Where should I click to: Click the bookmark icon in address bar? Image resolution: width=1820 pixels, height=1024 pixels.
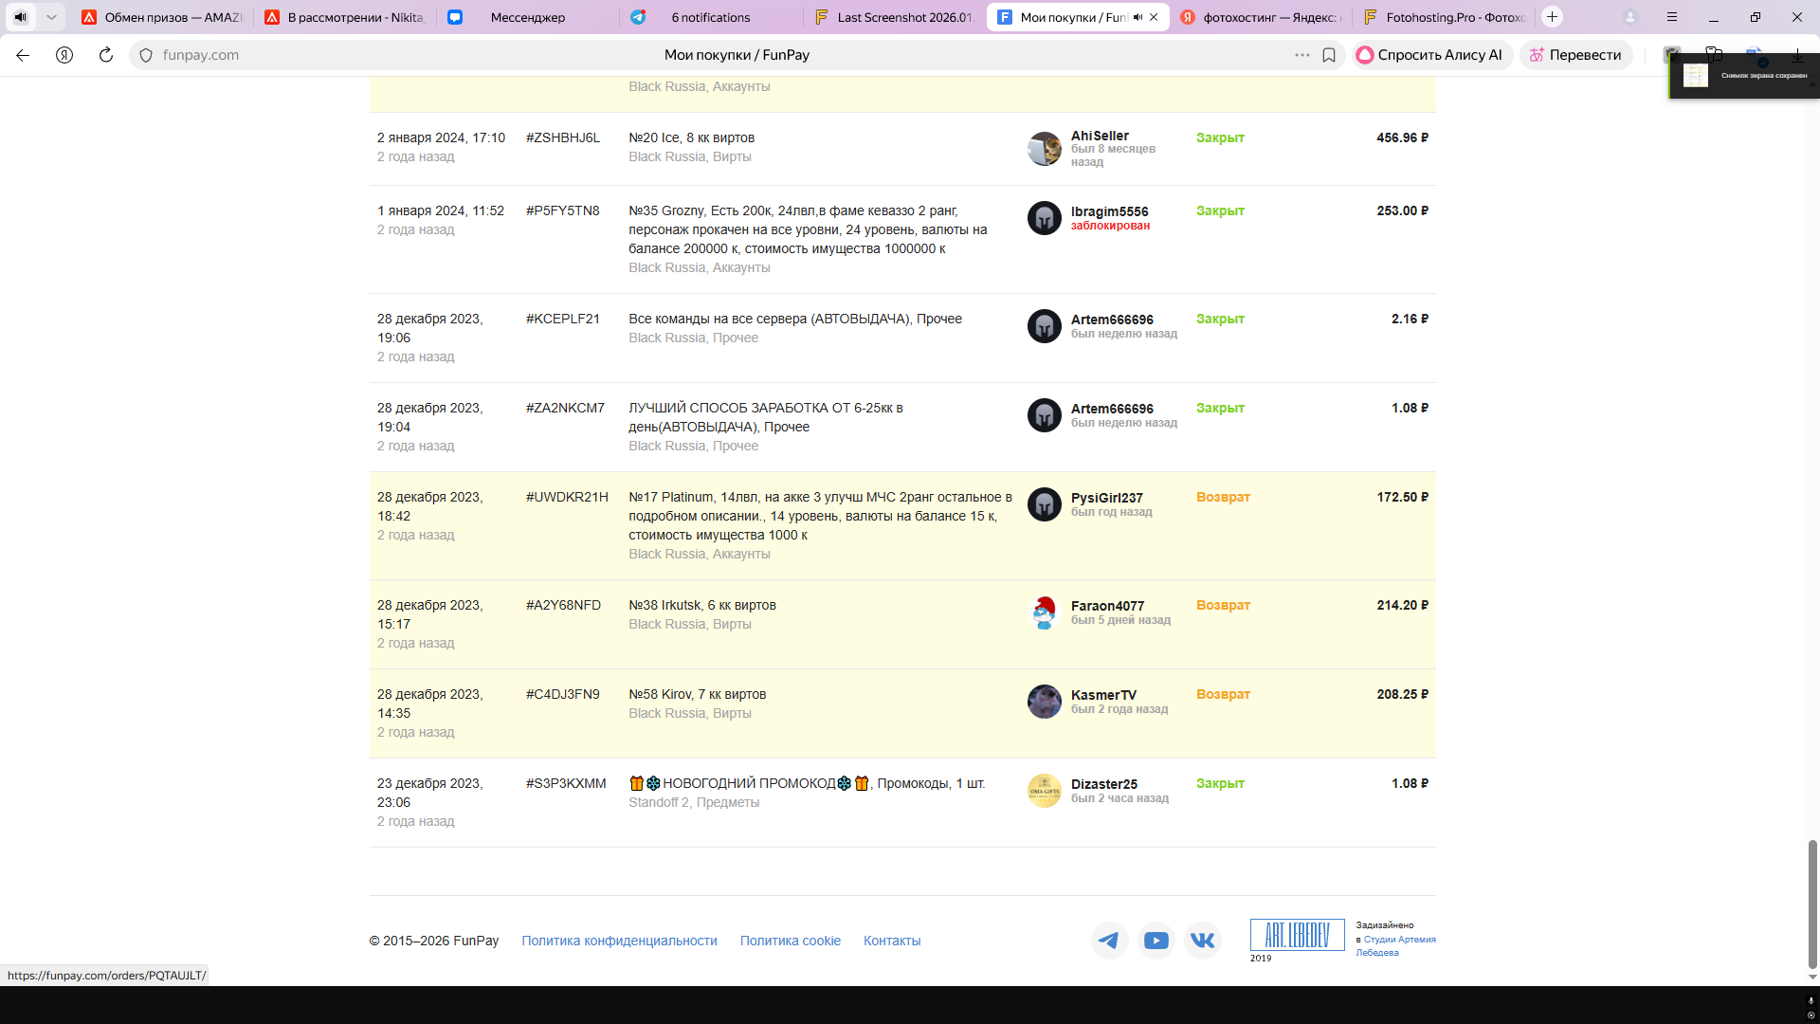pos(1329,55)
